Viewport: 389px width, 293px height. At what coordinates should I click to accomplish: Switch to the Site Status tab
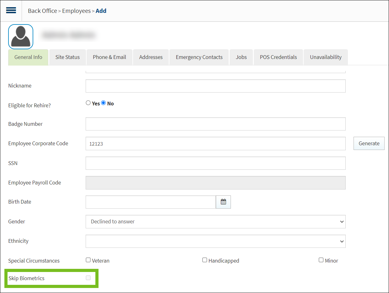click(67, 57)
